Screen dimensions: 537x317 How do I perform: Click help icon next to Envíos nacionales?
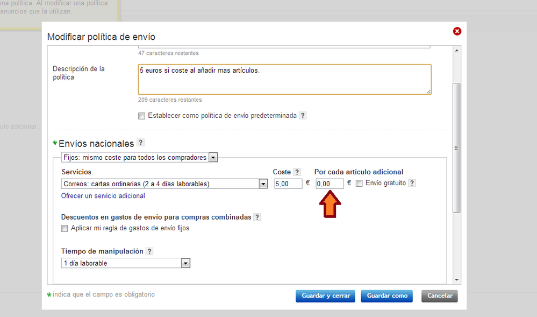[141, 143]
